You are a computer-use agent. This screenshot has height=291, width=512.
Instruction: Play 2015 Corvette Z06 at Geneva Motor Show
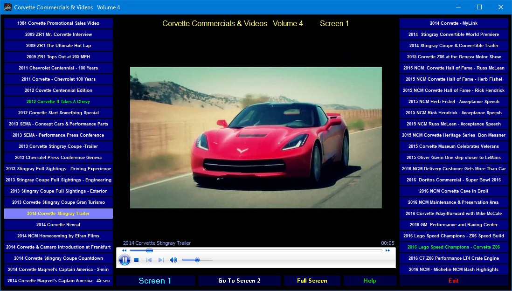point(454,57)
